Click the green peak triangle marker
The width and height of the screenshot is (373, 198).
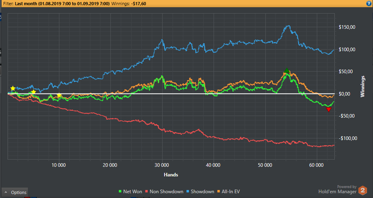(287, 70)
